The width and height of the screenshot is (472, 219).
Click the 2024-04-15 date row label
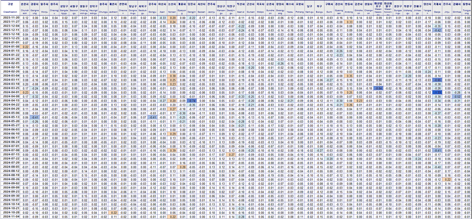pos(10,100)
